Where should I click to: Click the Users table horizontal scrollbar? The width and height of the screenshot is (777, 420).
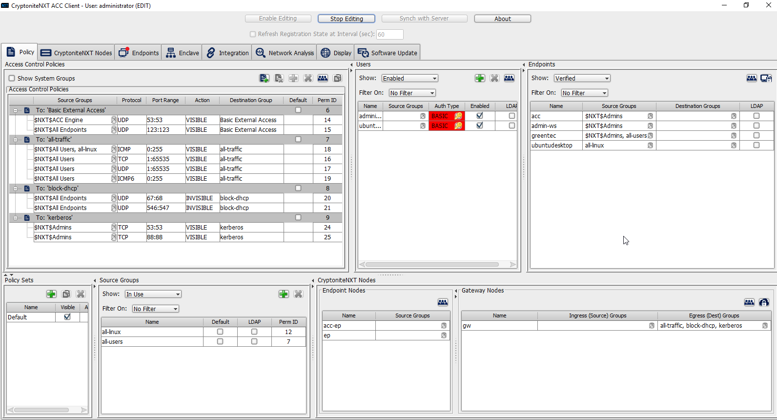click(x=432, y=264)
